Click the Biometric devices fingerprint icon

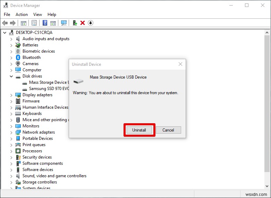(18, 51)
